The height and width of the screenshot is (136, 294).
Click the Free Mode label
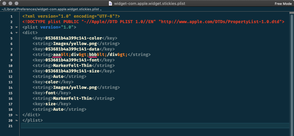click(x=283, y=4)
